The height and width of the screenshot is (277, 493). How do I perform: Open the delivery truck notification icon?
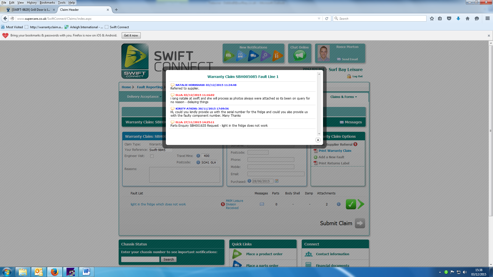pyautogui.click(x=253, y=55)
